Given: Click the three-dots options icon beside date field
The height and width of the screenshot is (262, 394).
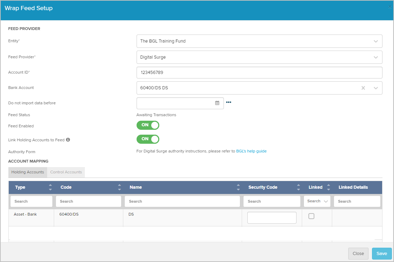Looking at the screenshot, I should pos(229,103).
